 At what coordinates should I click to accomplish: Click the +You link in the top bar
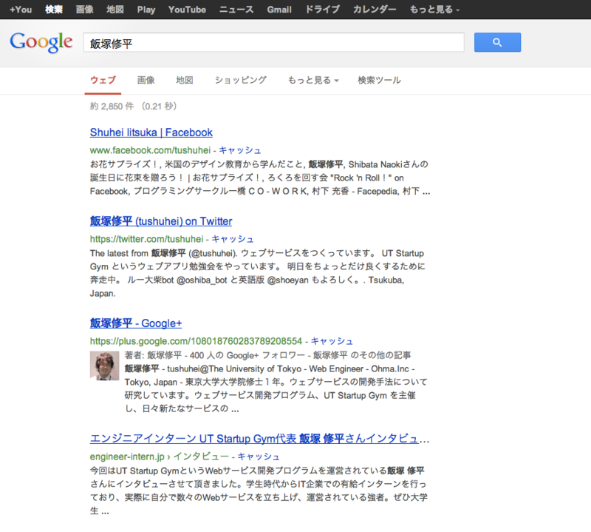20,10
